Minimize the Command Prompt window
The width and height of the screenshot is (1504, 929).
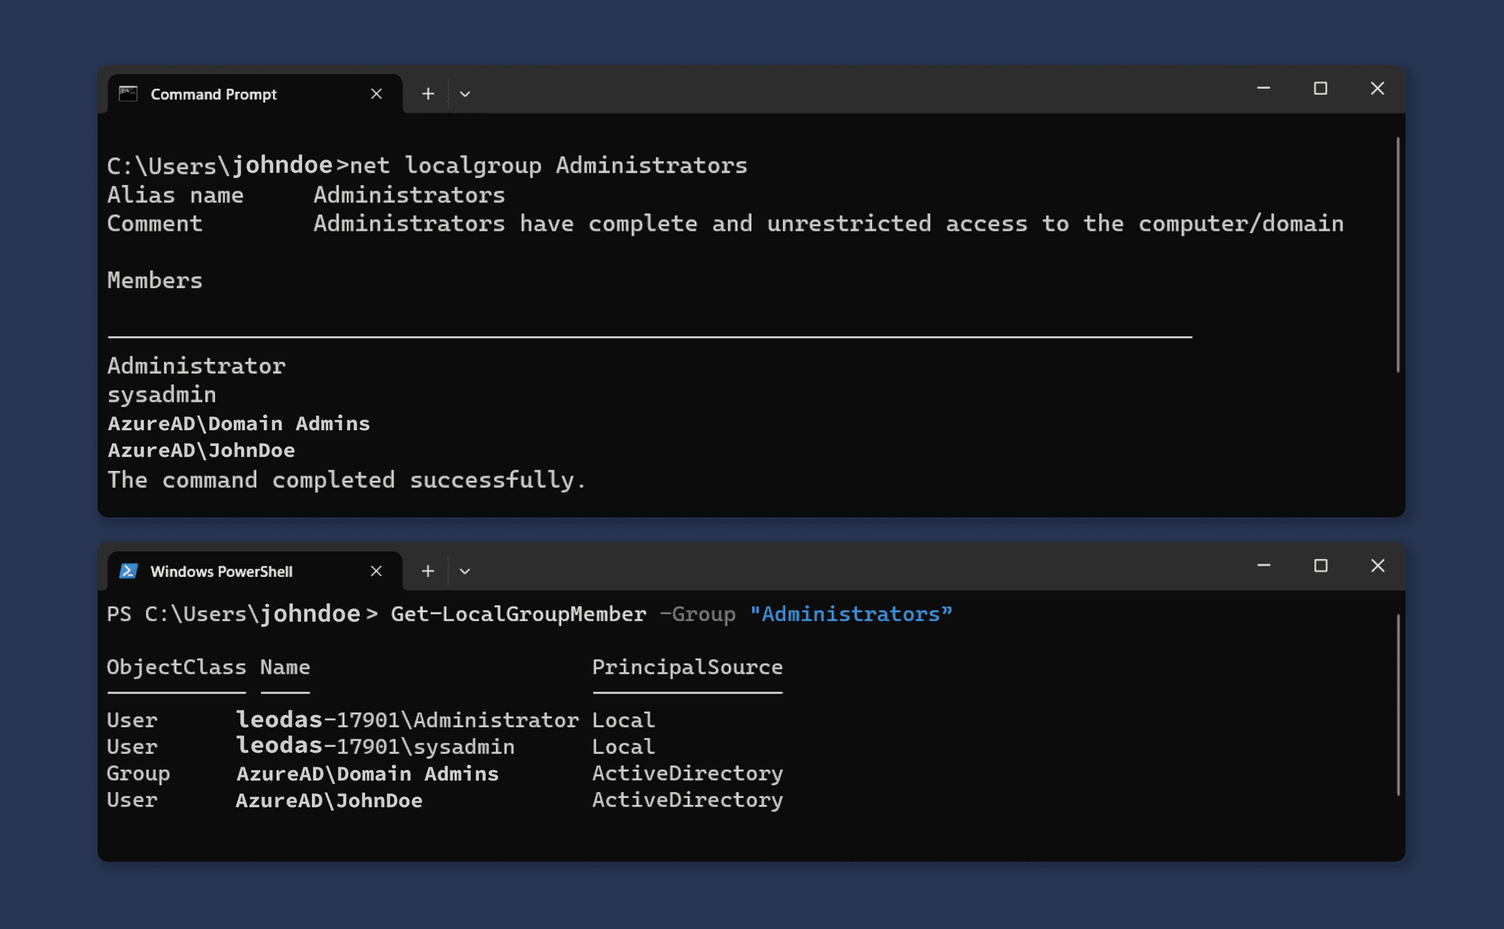coord(1263,89)
